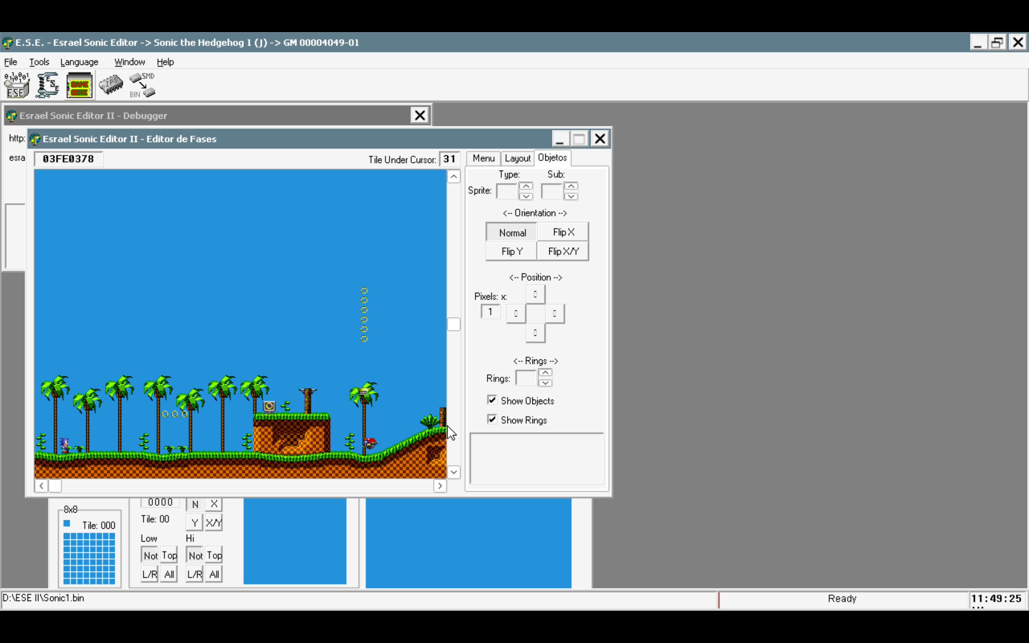Switch to the Layout tab

point(517,158)
